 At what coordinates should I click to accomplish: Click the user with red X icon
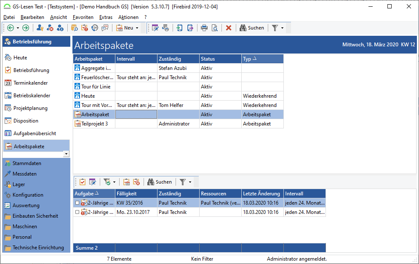[50, 28]
